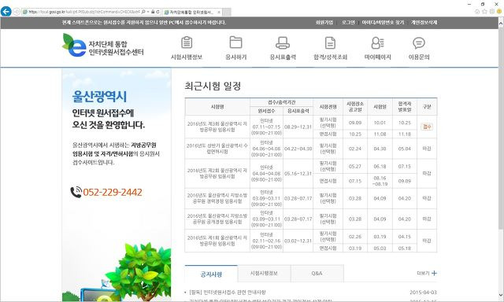Viewport: 504px width, 302px height.
Task: Click the 자치단체 통합 인터넷원서접수센터 logo
Action: click(103, 46)
